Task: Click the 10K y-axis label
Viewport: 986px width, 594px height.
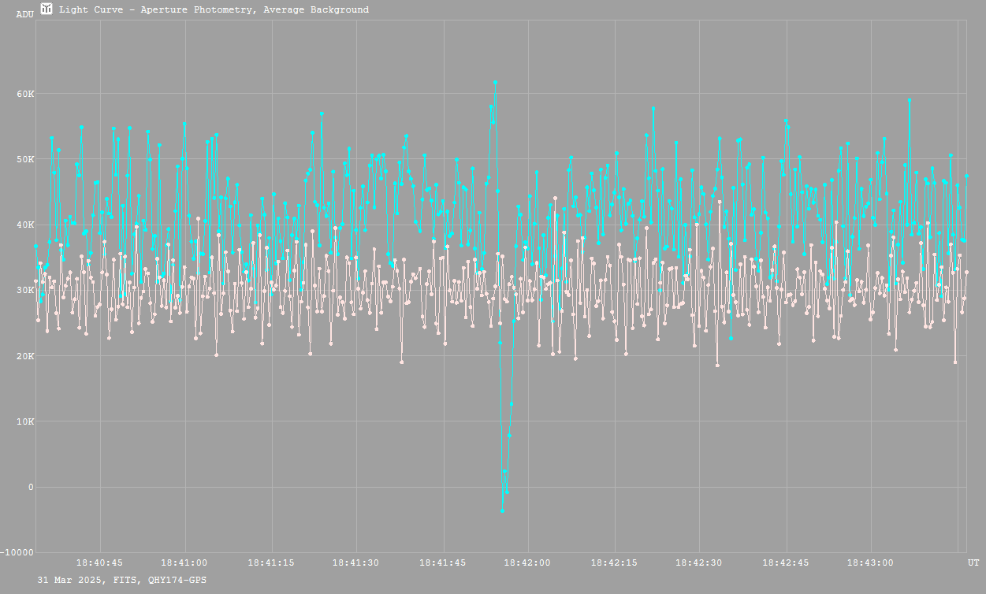Action: (25, 421)
